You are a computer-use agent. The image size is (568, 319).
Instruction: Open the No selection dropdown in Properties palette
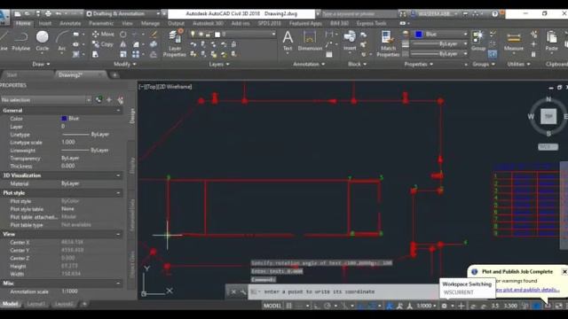pyautogui.click(x=46, y=99)
